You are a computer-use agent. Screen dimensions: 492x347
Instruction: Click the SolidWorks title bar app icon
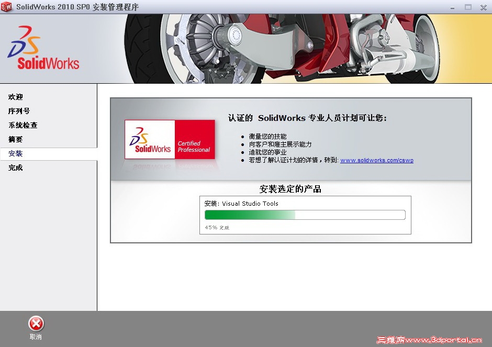point(6,7)
